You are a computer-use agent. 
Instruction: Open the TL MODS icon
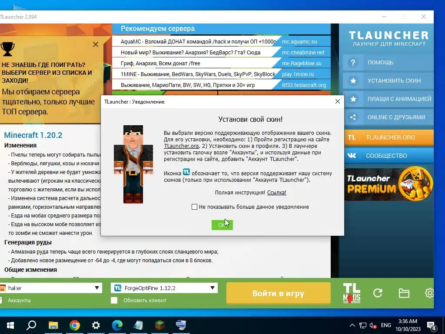[352, 293]
